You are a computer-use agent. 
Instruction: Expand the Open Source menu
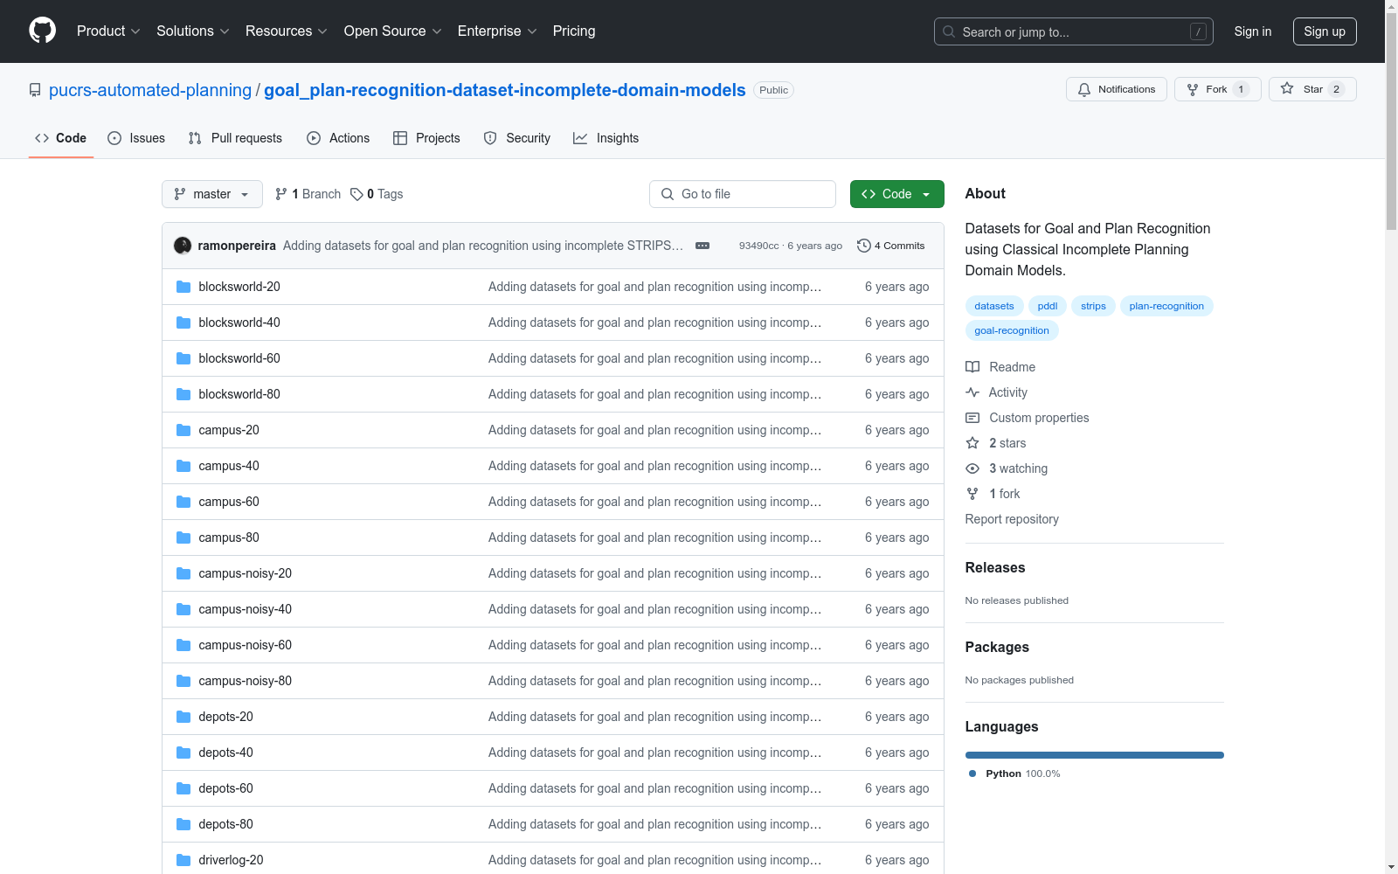pos(393,31)
